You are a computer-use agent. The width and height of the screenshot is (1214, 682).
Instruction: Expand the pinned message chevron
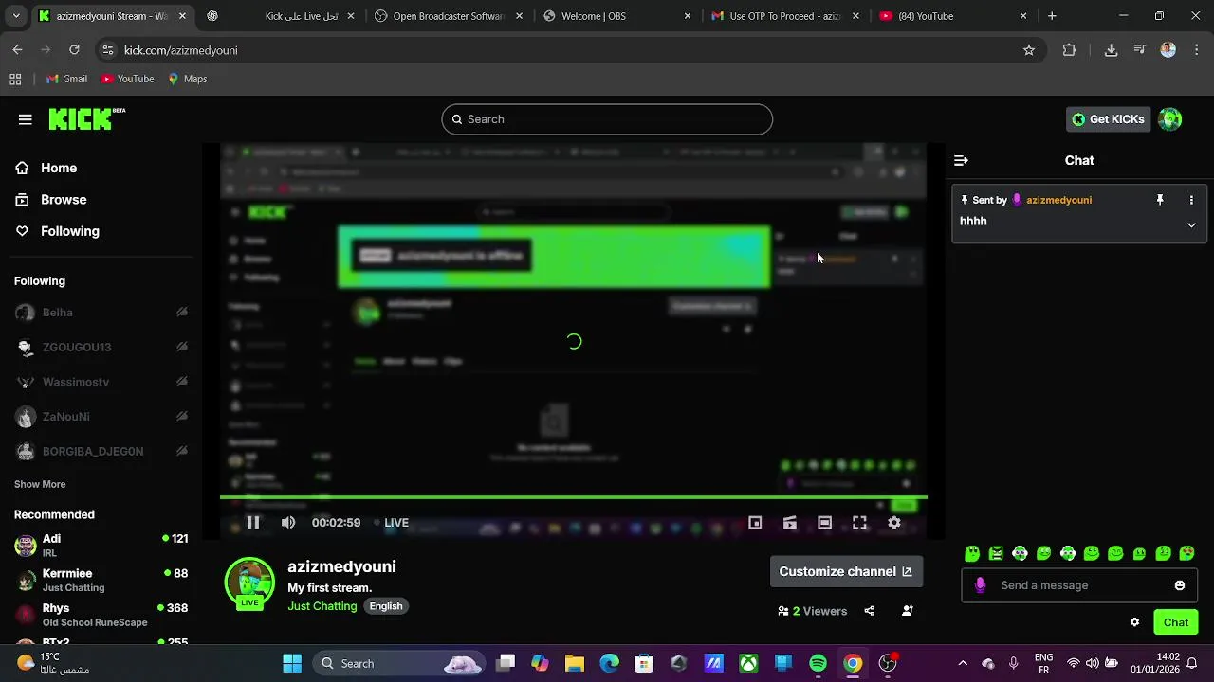coord(1191,224)
